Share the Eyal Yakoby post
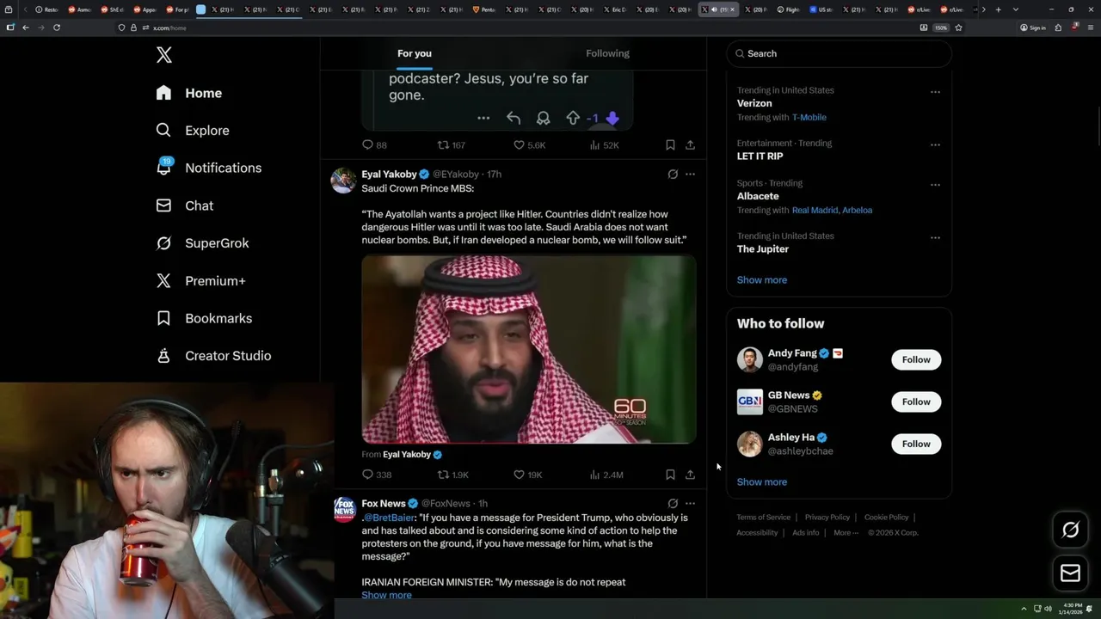This screenshot has width=1101, height=619. pos(690,475)
